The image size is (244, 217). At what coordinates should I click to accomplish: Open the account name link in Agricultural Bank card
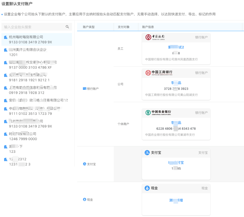click(x=176, y=123)
